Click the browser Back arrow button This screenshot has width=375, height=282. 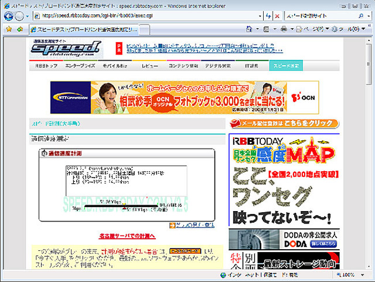click(x=9, y=16)
